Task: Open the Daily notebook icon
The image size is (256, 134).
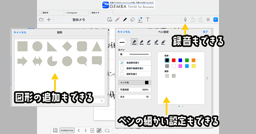Action: coord(55,130)
